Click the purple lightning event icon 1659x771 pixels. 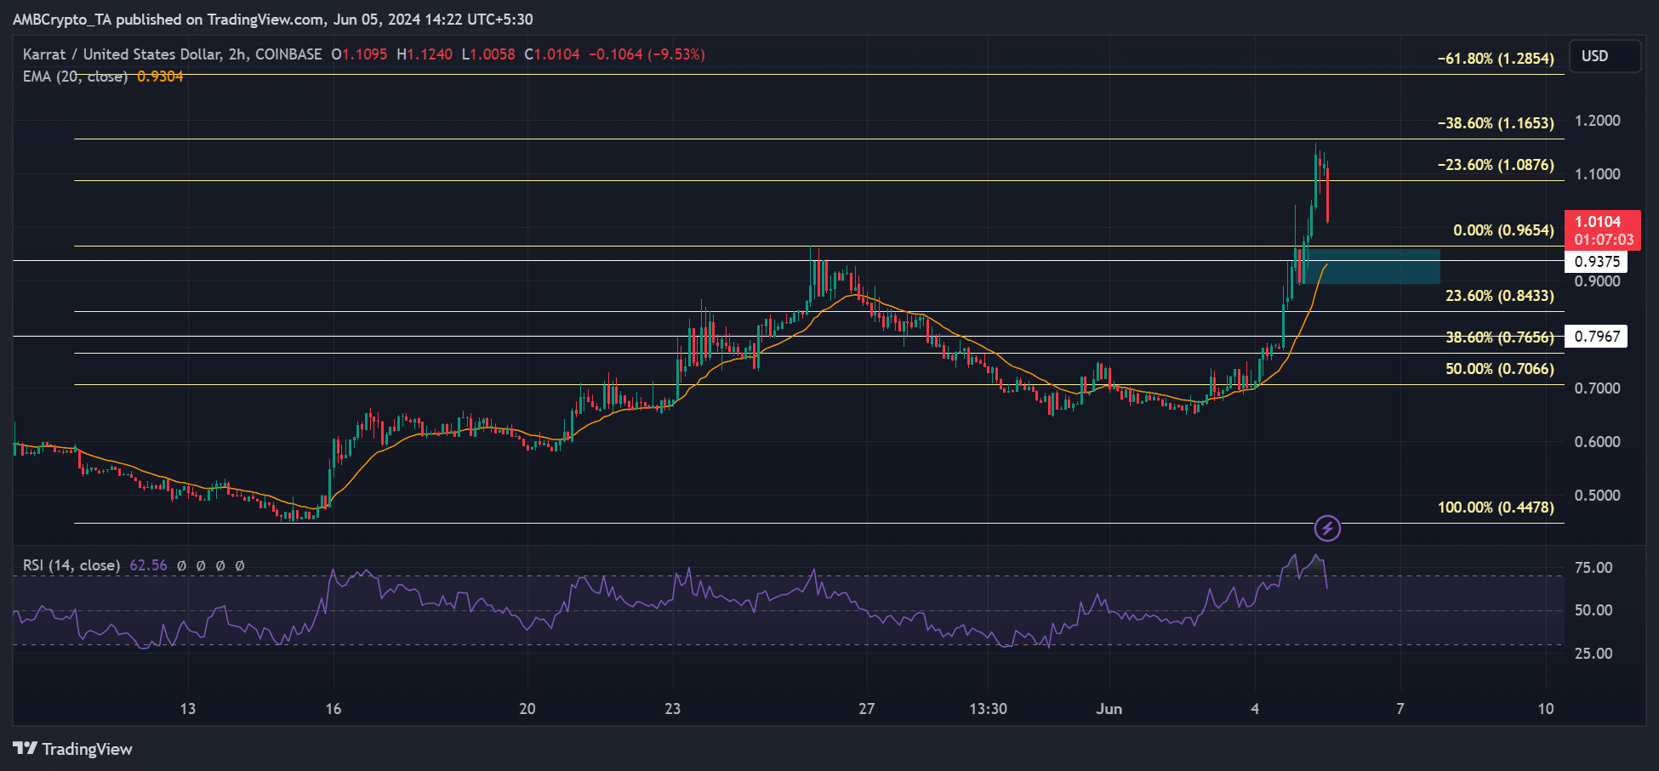coord(1327,529)
